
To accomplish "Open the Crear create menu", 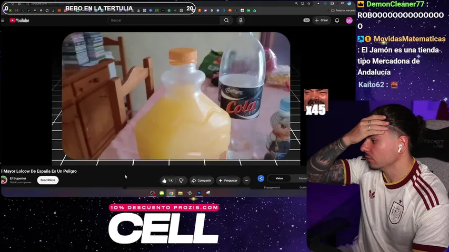I will [x=321, y=20].
